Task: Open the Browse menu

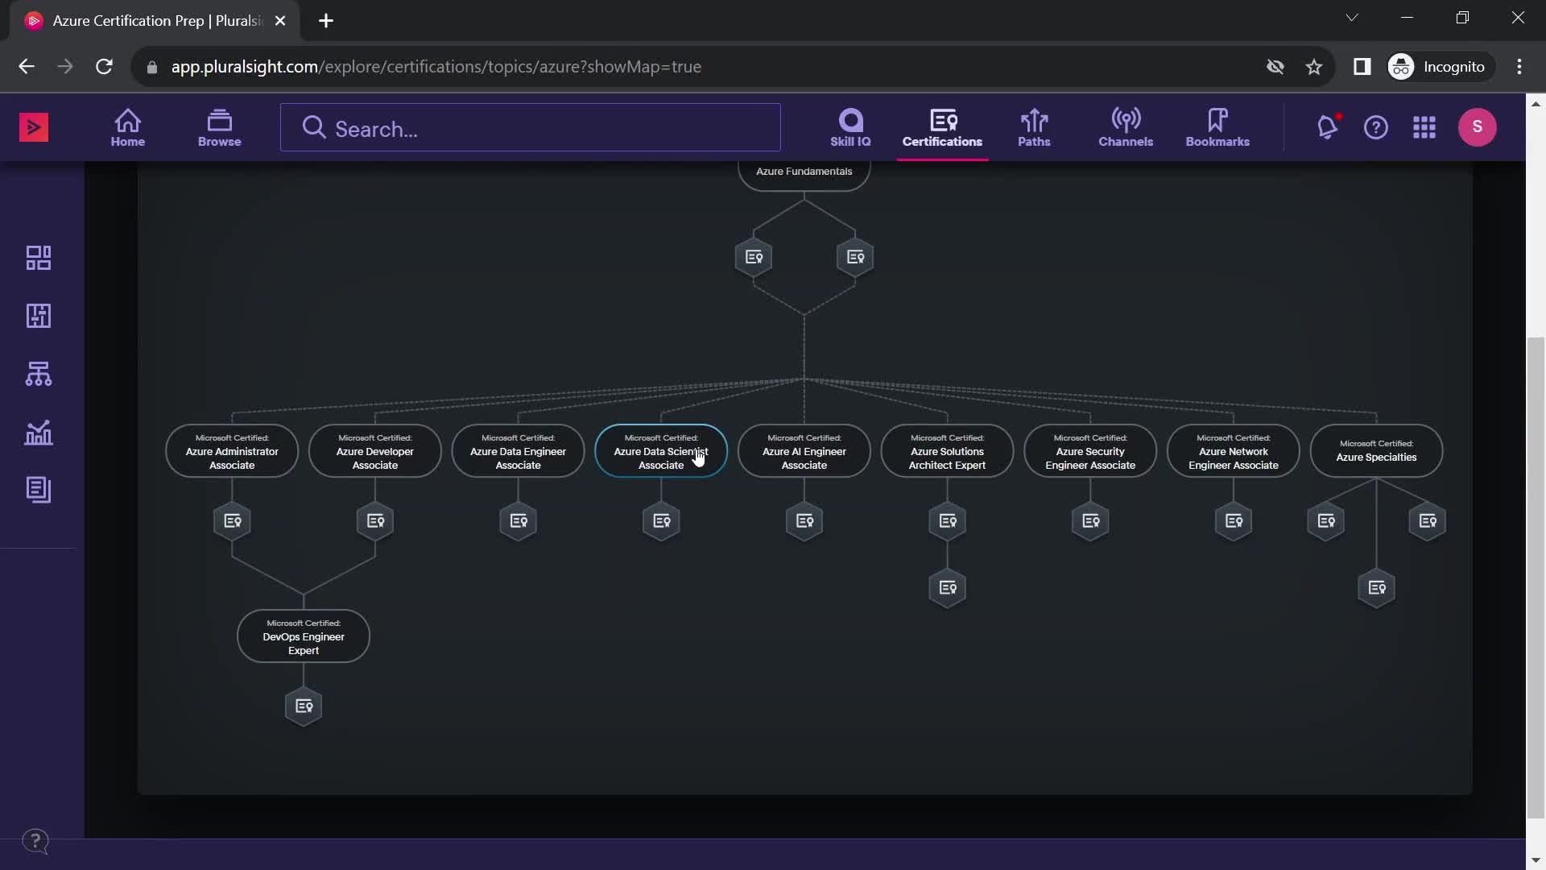Action: pos(219,128)
